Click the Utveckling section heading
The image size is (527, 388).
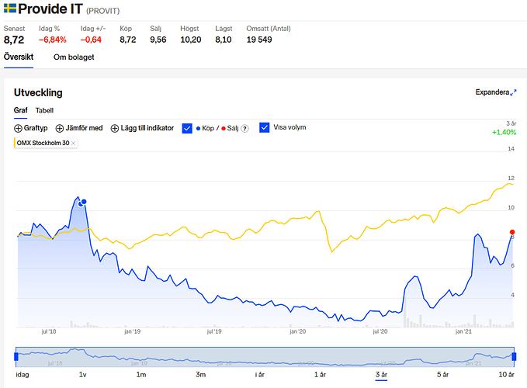coord(38,92)
